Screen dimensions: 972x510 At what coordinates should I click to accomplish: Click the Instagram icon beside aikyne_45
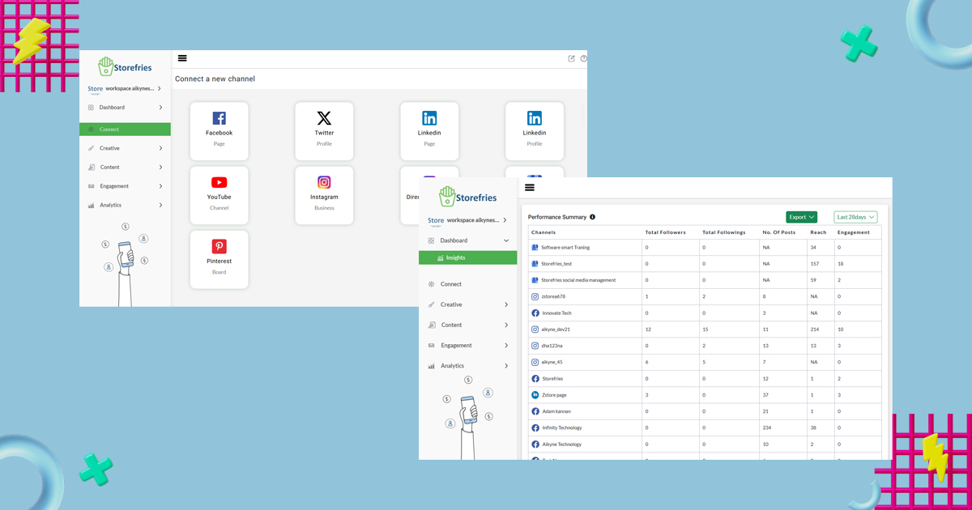pyautogui.click(x=535, y=362)
